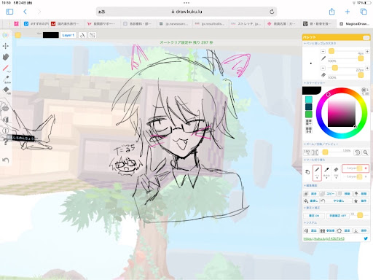Click the curve pen icon beside Layer 1

click(82, 35)
